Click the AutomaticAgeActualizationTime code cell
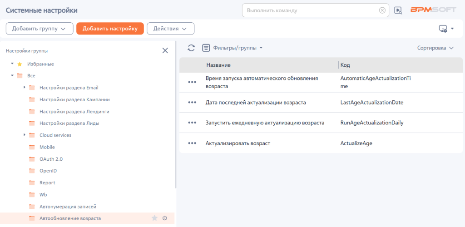465x227 pixels. [376, 82]
